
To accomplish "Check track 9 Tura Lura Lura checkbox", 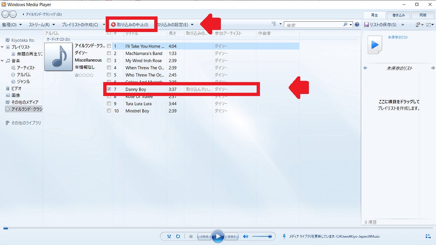I will coord(109,103).
